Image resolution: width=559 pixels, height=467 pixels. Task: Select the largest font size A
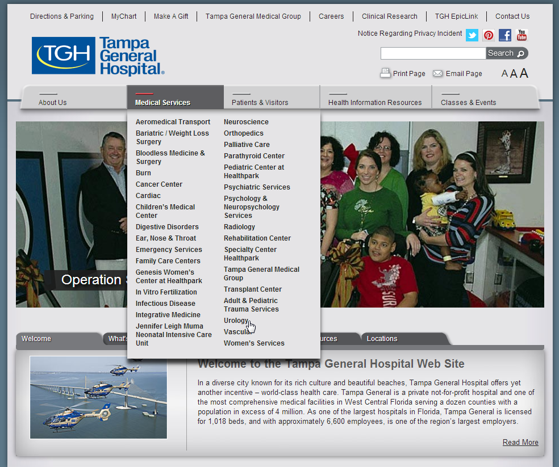(x=524, y=73)
